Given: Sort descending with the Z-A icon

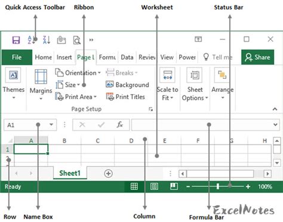Looking at the screenshot, I should click(47, 40).
